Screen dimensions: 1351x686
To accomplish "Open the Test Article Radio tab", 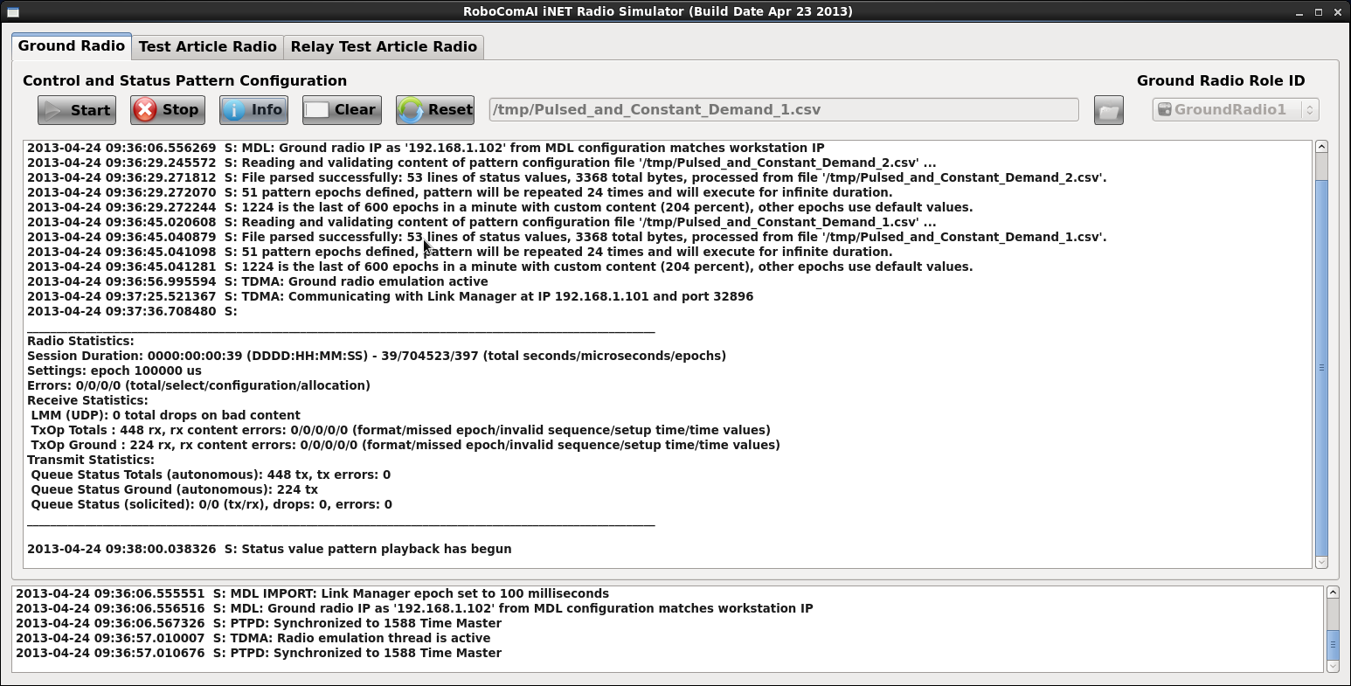I will (207, 47).
